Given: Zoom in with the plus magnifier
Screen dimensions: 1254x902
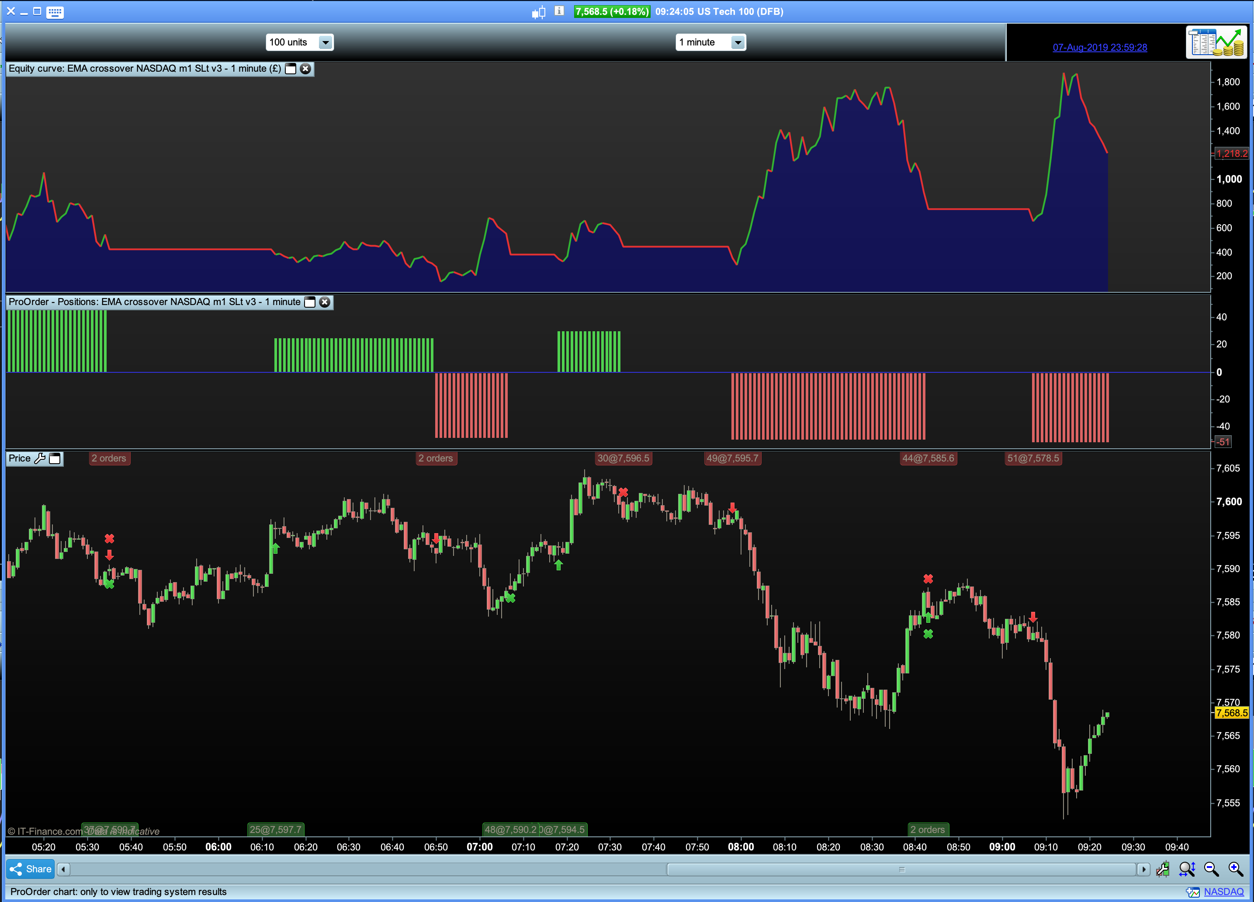Looking at the screenshot, I should (1235, 869).
